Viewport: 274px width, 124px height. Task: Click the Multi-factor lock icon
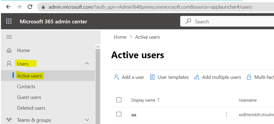(x=249, y=77)
